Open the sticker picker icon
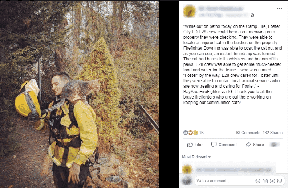Screen dimensions: 288x188 (x=280, y=181)
